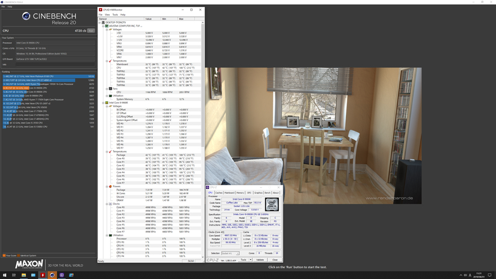This screenshot has width=496, height=279.
Task: Collapse the Clocks group
Action: pyautogui.click(x=107, y=204)
